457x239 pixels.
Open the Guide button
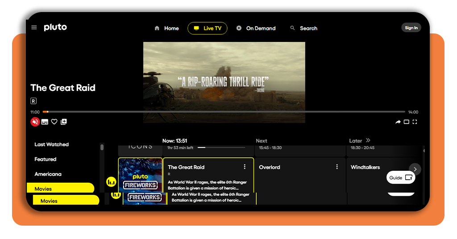(401, 177)
